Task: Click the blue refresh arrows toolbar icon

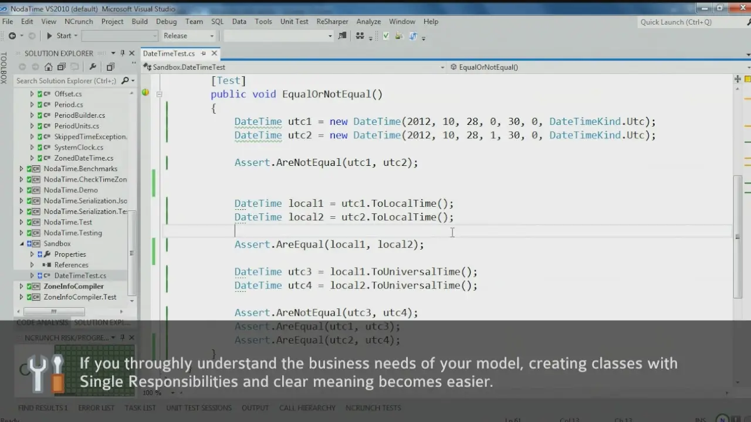Action: coord(413,36)
